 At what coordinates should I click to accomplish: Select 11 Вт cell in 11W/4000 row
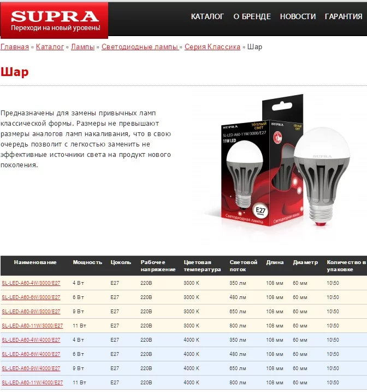pos(79,383)
